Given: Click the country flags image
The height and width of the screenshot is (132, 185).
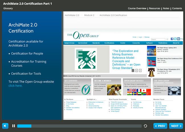Looking at the screenshot, I should (139, 92).
